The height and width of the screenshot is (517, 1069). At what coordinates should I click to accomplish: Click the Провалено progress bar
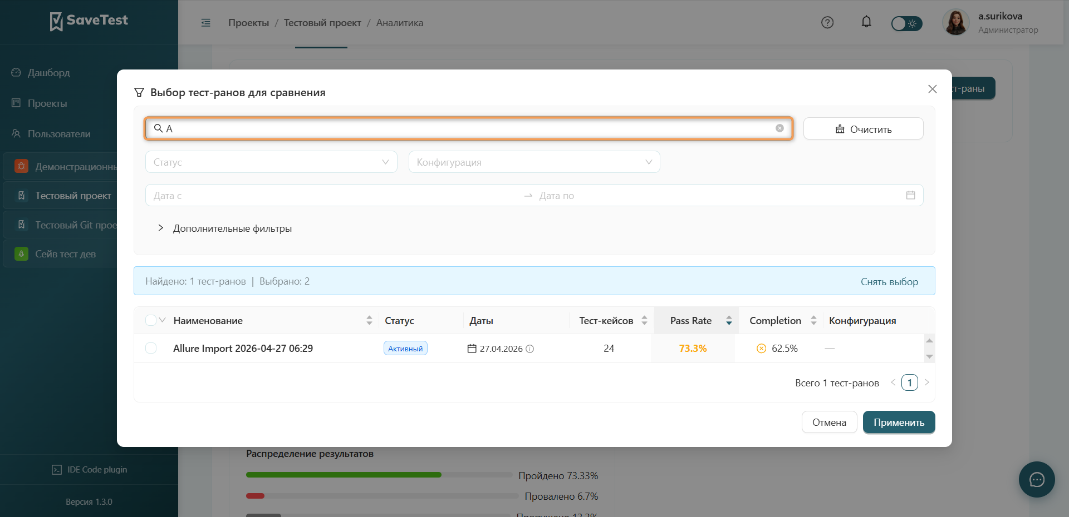point(382,496)
